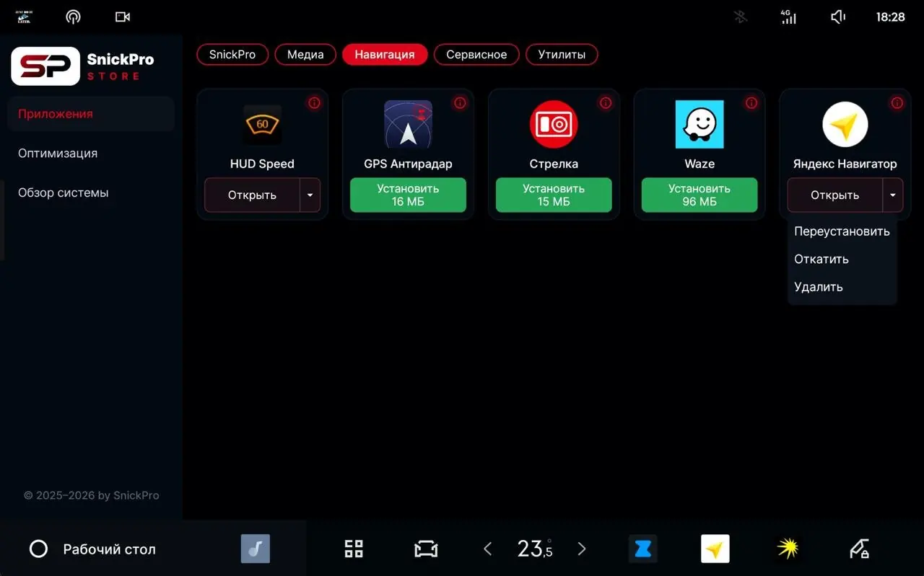Launch Yandex Navigator from bottom dock
The height and width of the screenshot is (576, 924).
(x=715, y=549)
